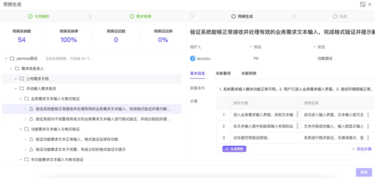Click the maintainer avatar under 维护人
Image resolution: width=375 pixels, height=178 pixels.
coord(193,58)
